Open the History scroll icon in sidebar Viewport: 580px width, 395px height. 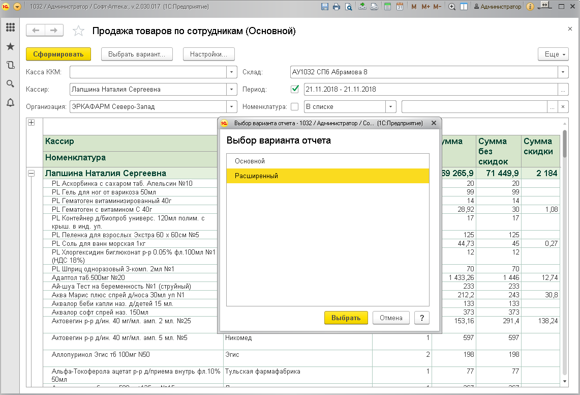click(x=10, y=65)
